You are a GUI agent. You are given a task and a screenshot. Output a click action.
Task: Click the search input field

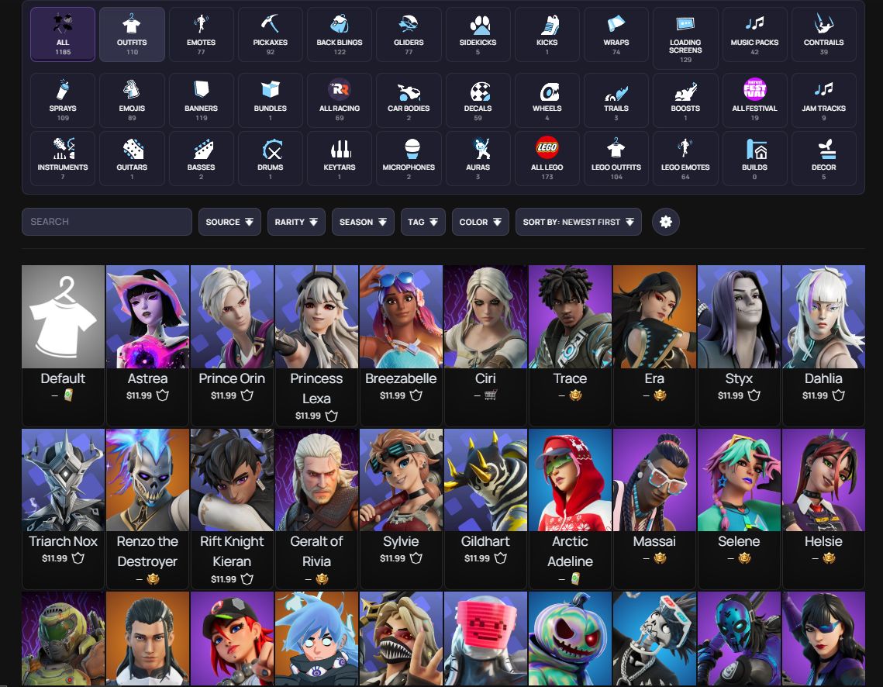(107, 222)
